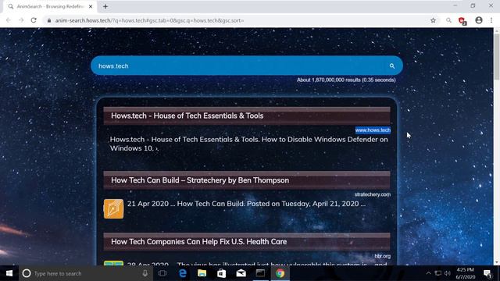Viewport: 500px width, 281px height.
Task: View site info via the lock icon
Action: pyautogui.click(x=48, y=20)
